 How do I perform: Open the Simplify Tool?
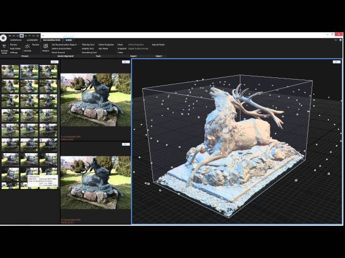[x=88, y=48]
